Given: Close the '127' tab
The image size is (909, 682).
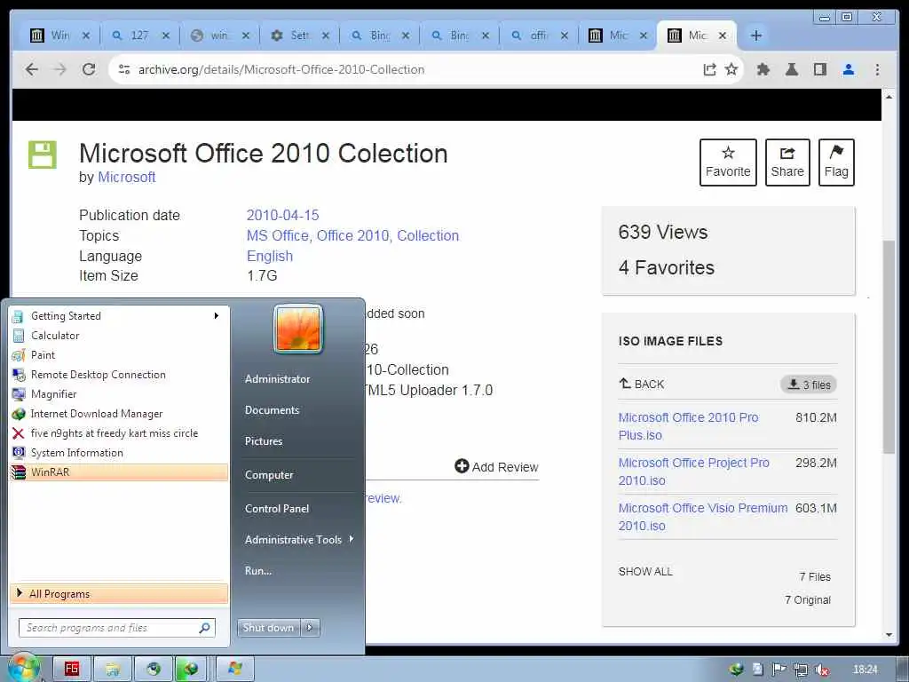Looking at the screenshot, I should (x=166, y=36).
